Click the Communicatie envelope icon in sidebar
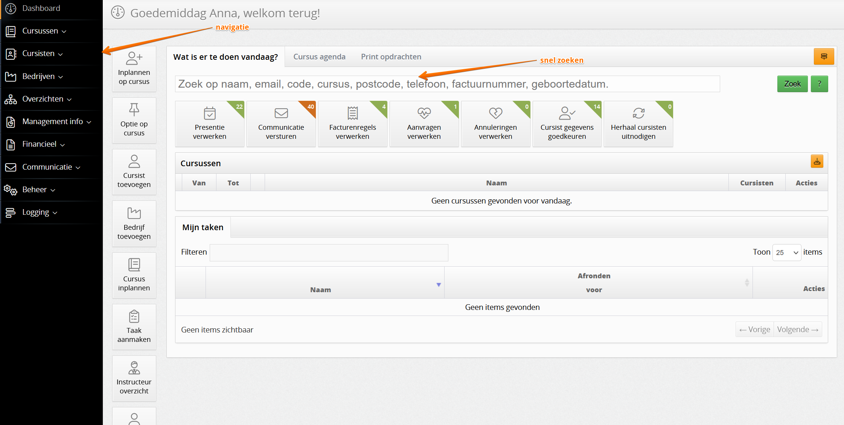The height and width of the screenshot is (425, 844). coord(11,167)
